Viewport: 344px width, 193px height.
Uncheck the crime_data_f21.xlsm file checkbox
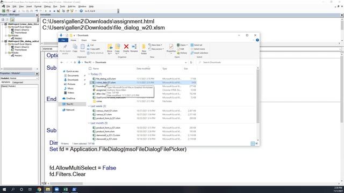pyautogui.click(x=91, y=83)
